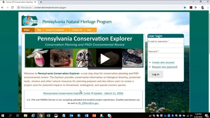Open Excel from the taskbar
This screenshot has width=210, height=118.
pos(48,115)
